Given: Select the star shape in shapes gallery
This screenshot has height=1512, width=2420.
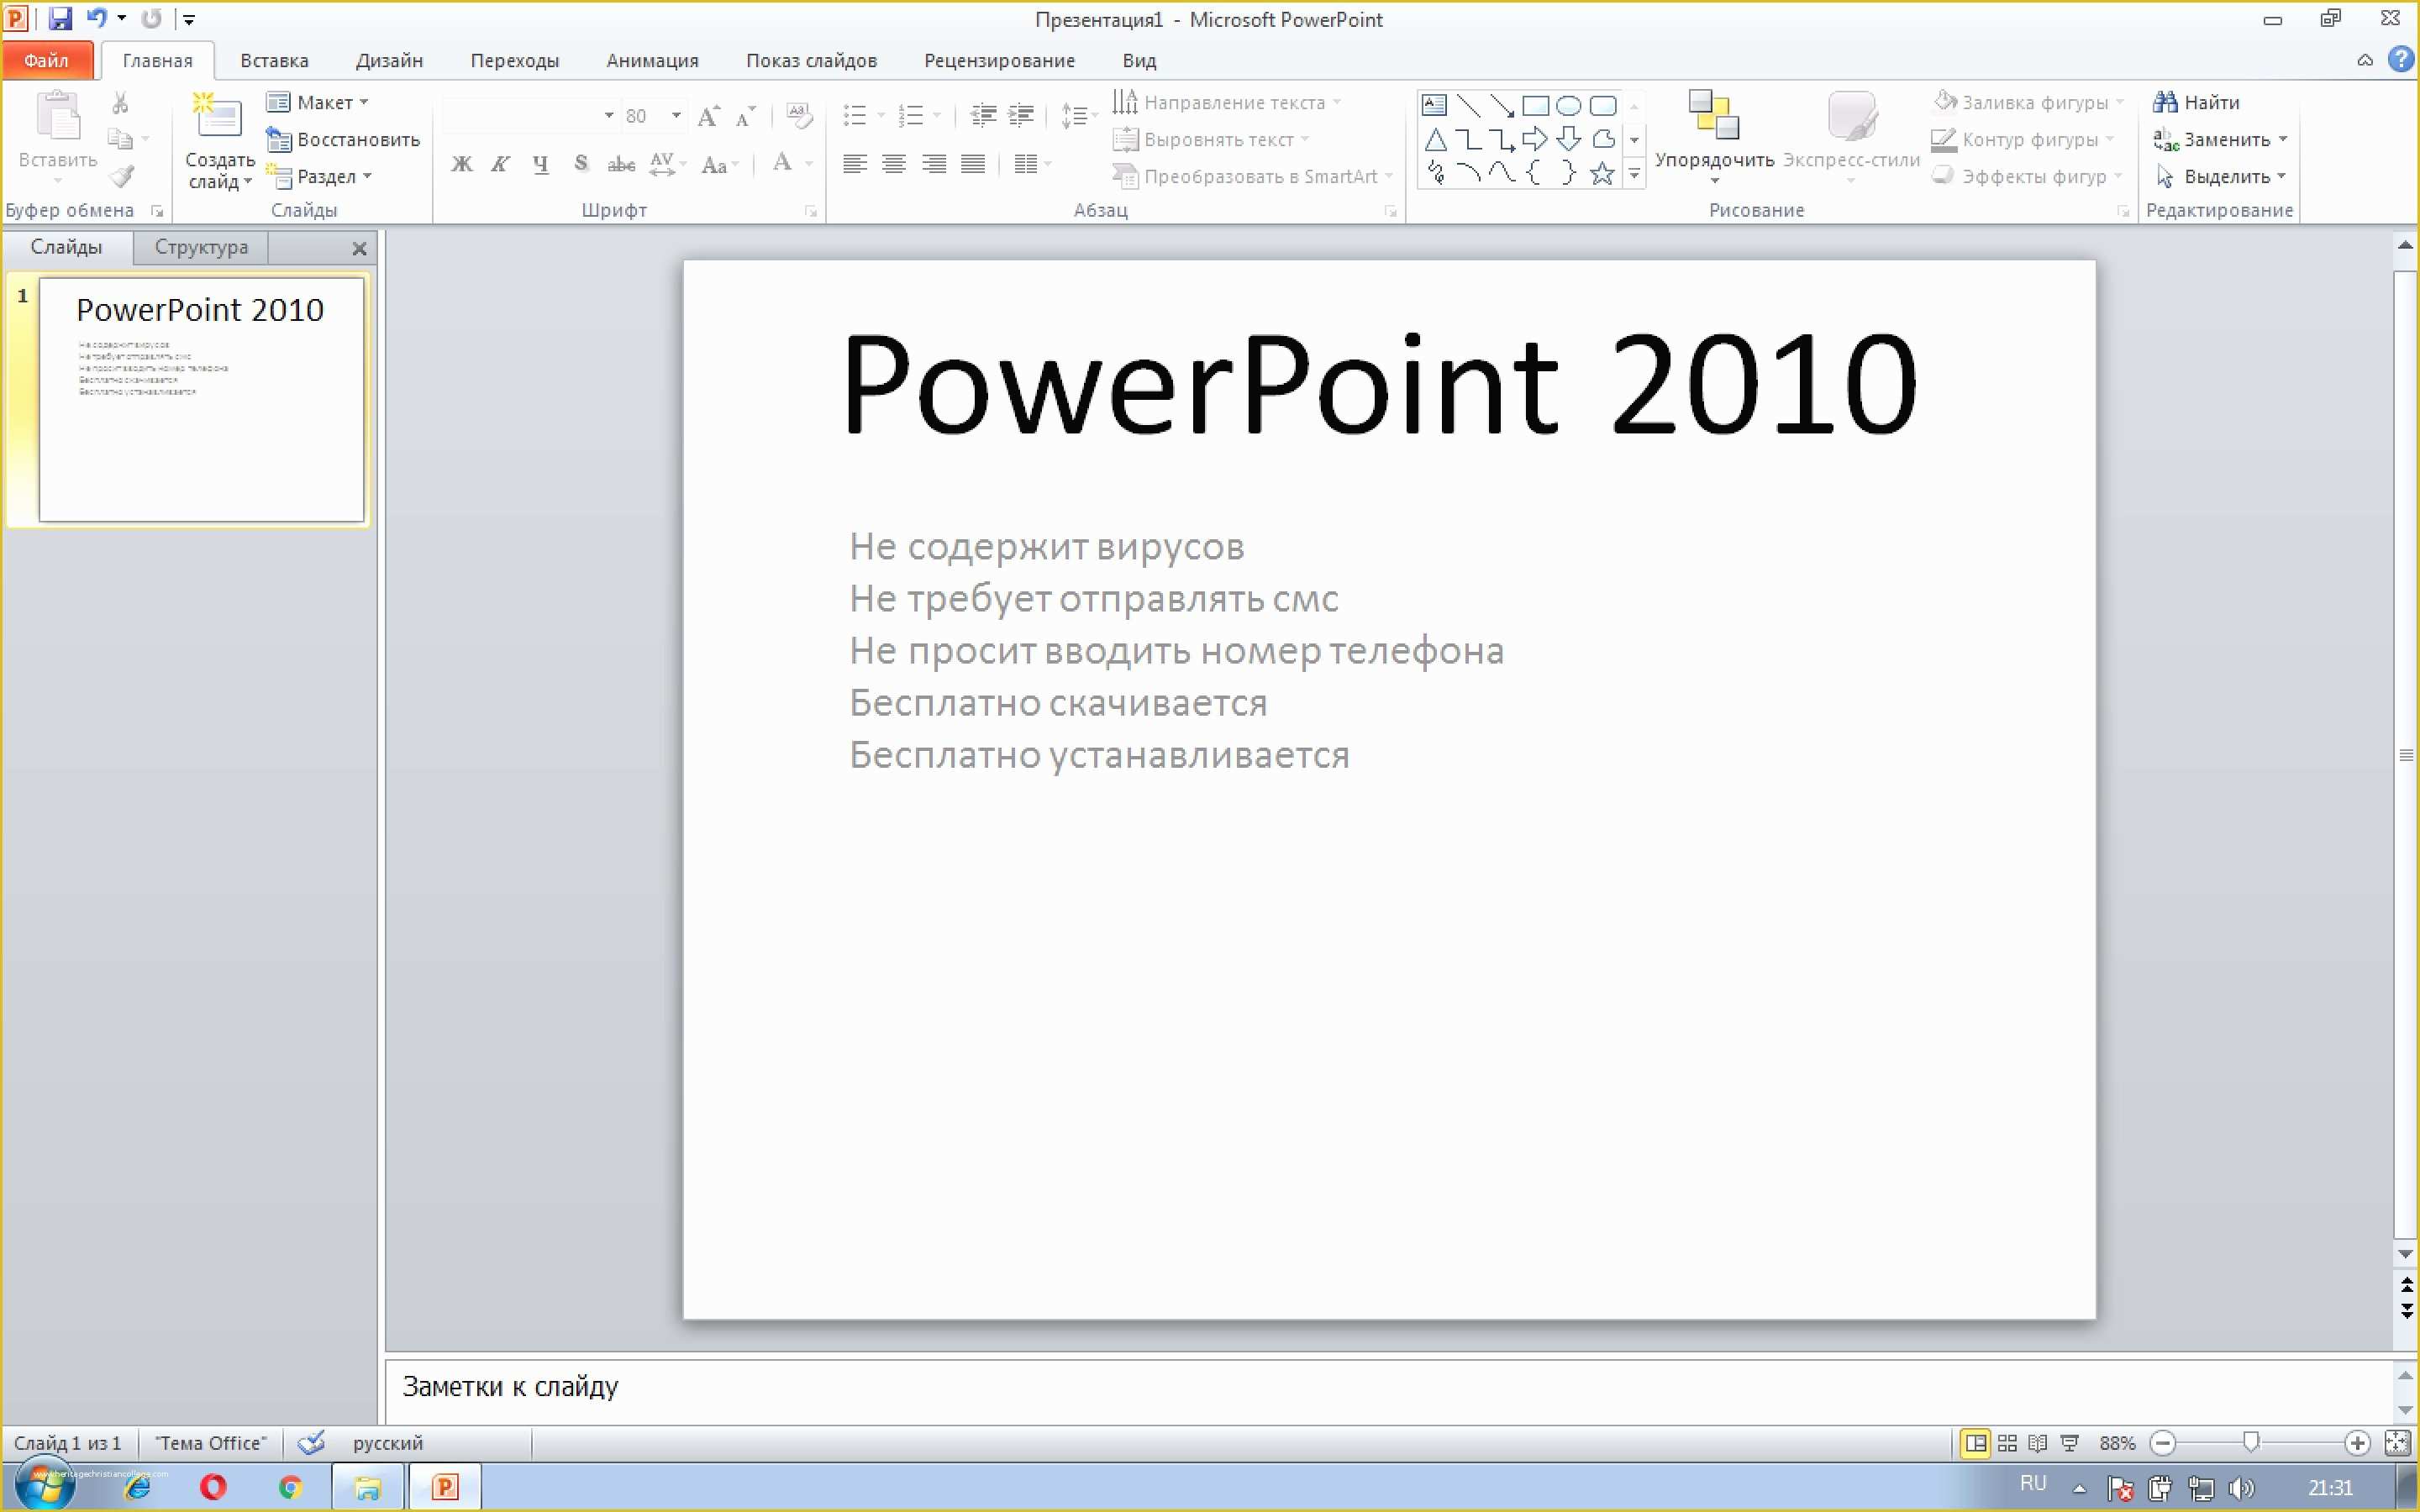Looking at the screenshot, I should [1602, 174].
